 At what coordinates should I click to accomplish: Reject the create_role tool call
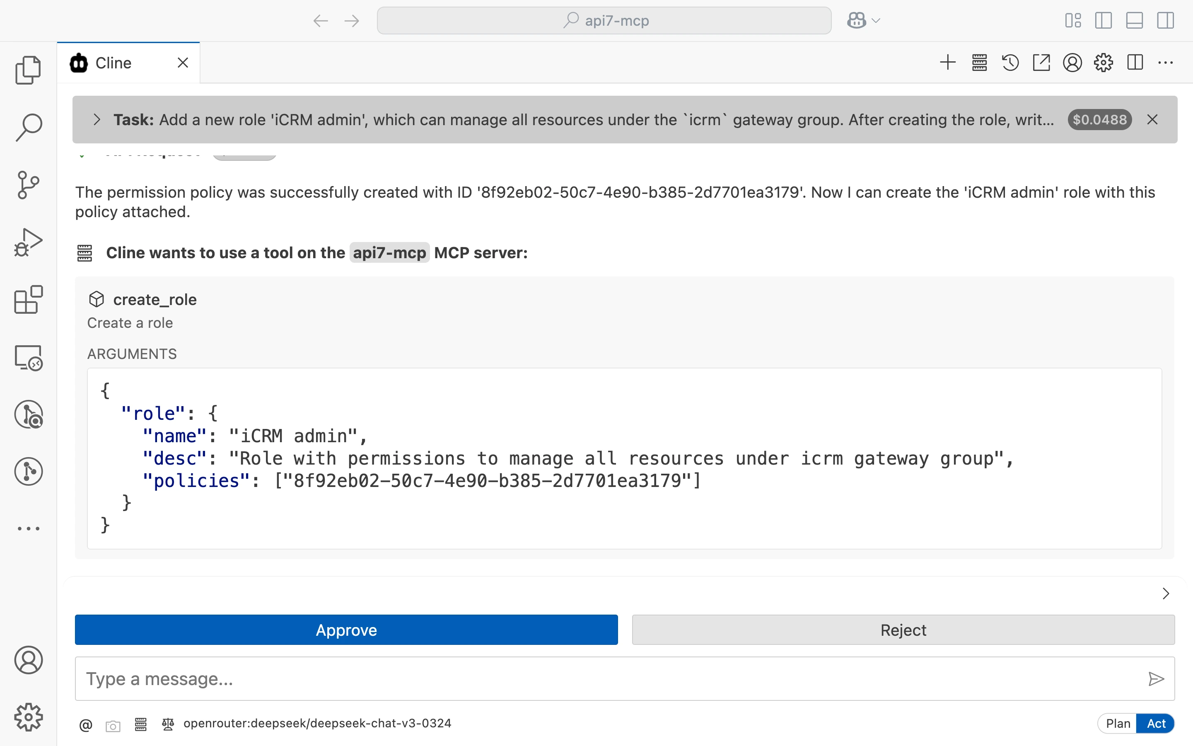(x=903, y=630)
